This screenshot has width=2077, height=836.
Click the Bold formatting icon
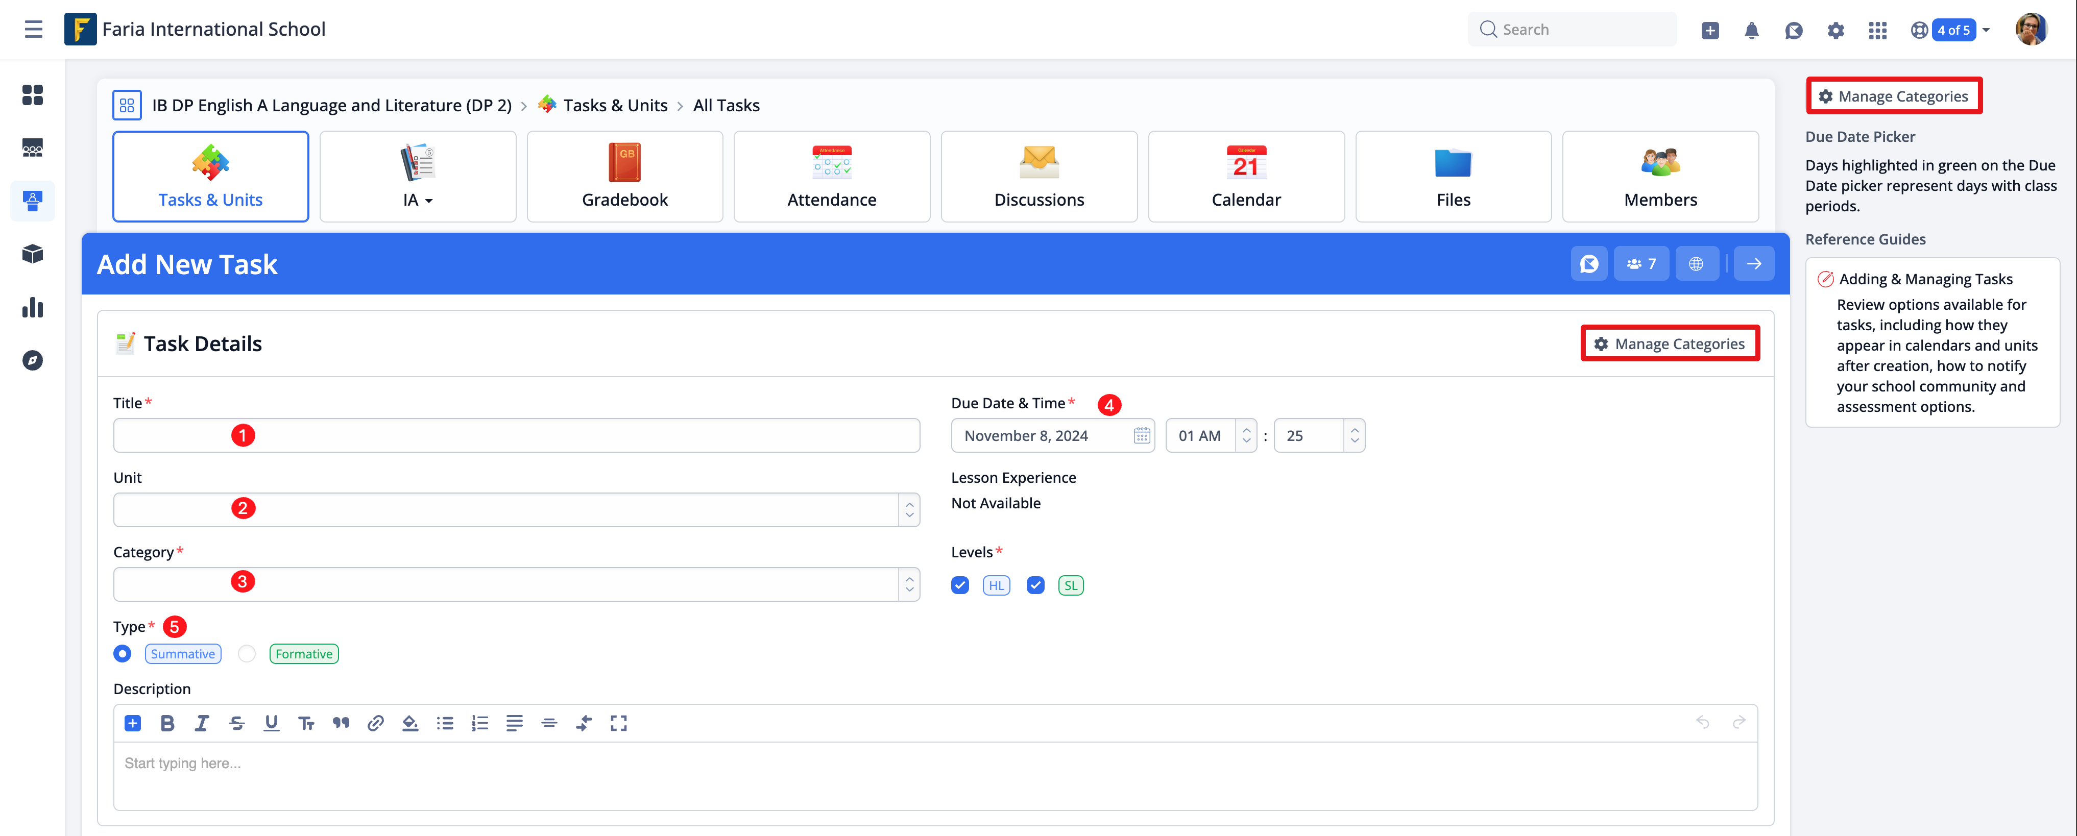pos(167,723)
